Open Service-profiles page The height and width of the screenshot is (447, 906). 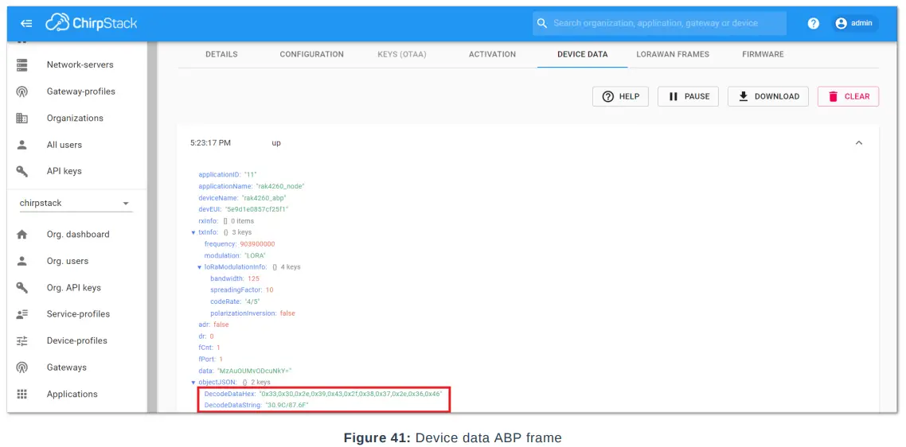[x=78, y=314]
